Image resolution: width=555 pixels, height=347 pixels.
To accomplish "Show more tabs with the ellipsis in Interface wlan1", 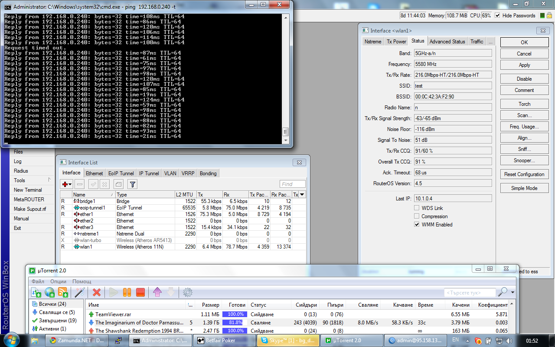I will pos(490,42).
